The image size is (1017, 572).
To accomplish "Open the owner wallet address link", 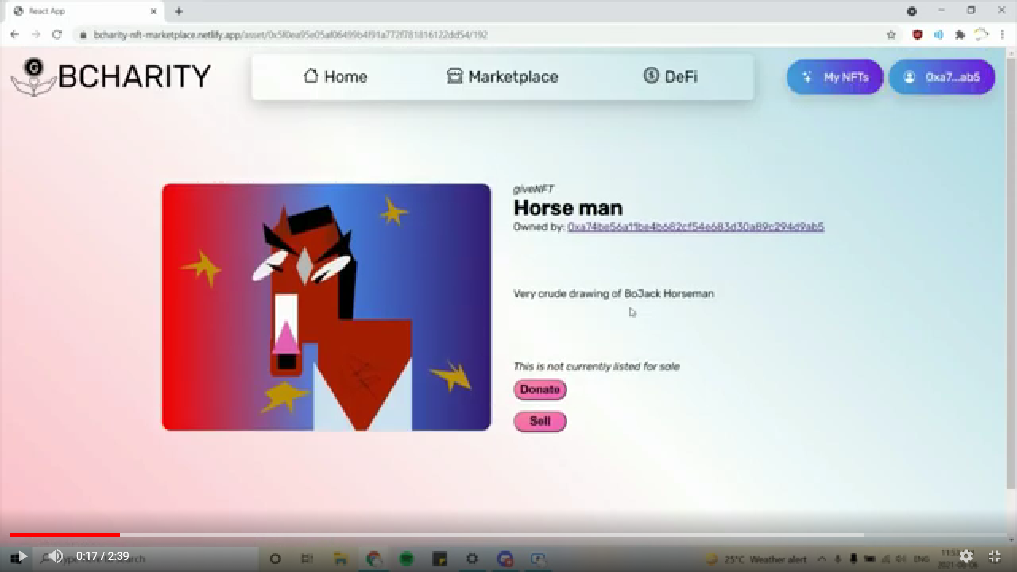I will 695,227.
